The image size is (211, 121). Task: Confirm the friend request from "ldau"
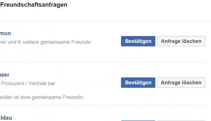138,120
